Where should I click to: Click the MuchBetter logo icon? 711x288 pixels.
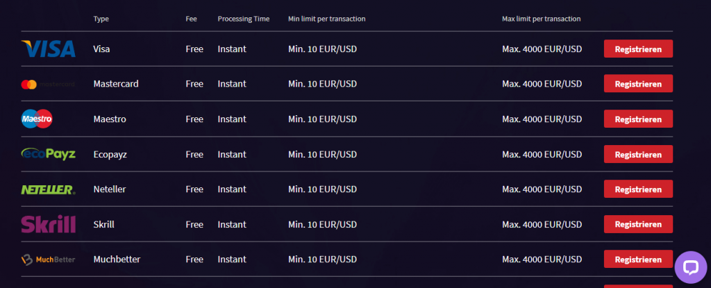[x=48, y=260]
